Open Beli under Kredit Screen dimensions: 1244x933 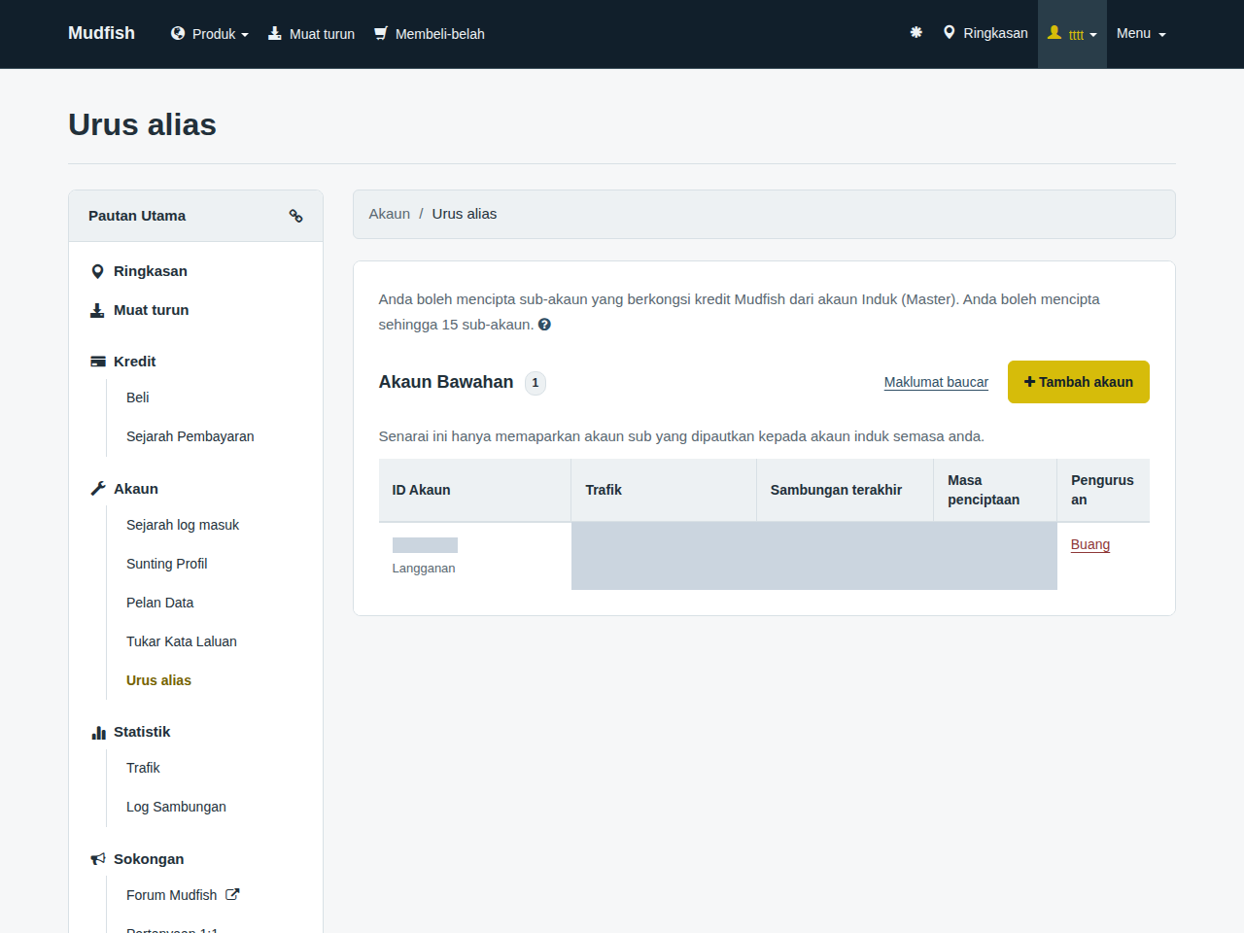[138, 397]
